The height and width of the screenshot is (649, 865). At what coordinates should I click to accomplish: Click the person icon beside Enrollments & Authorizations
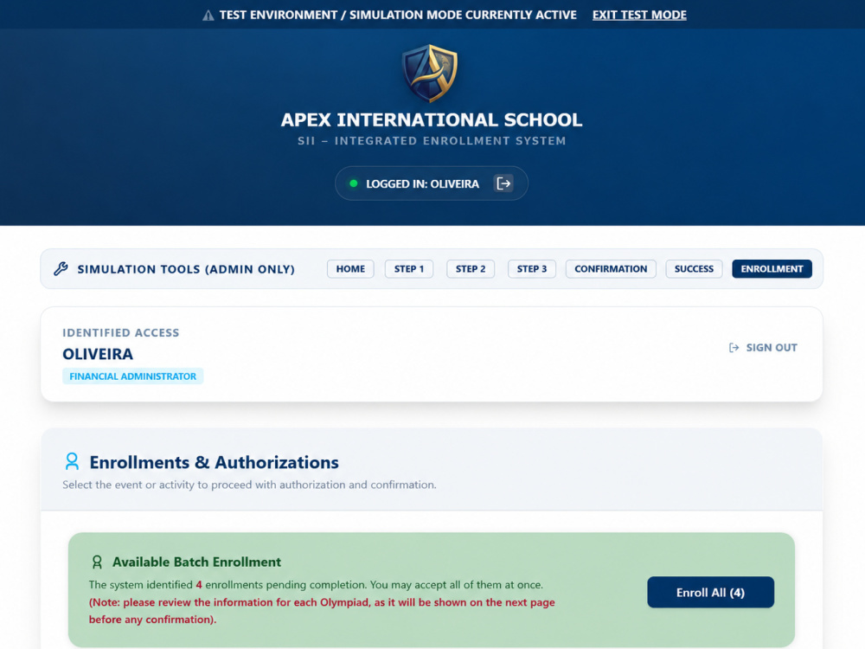click(72, 461)
